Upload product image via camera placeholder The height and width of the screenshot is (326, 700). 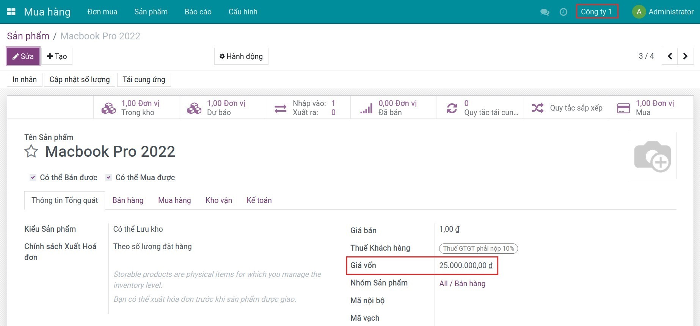click(x=652, y=156)
